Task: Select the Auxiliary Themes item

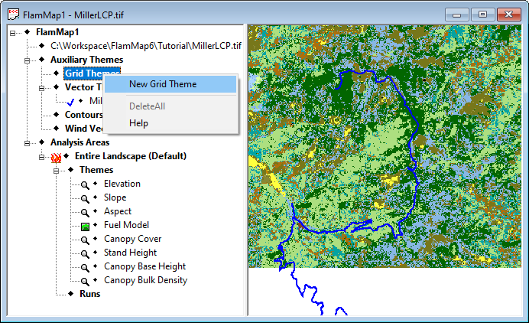Action: (86, 60)
